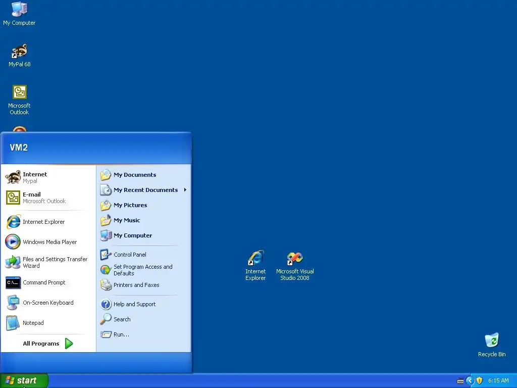The width and height of the screenshot is (517, 388).
Task: Start Files and Settings Transfer Wizard
Action: 48,262
